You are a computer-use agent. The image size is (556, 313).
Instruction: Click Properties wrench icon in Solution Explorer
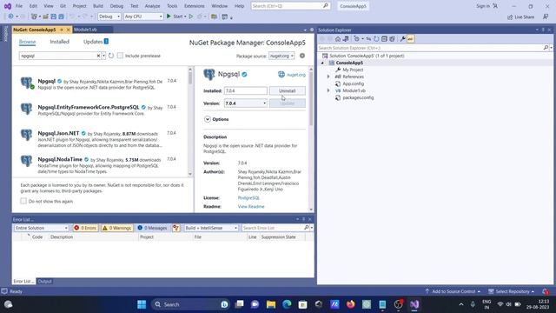click(402, 39)
